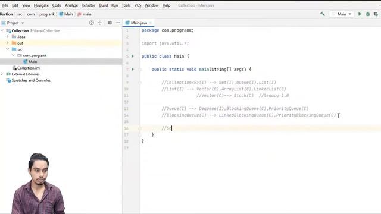
Task: Open the Main run configuration dropdown
Action: click(x=341, y=14)
